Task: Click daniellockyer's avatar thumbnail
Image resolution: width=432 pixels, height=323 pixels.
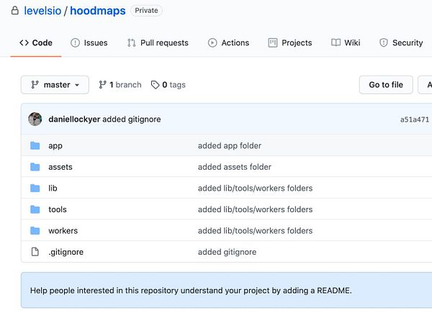Action: 35,119
